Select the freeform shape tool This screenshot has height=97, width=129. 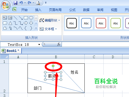coord(5,28)
